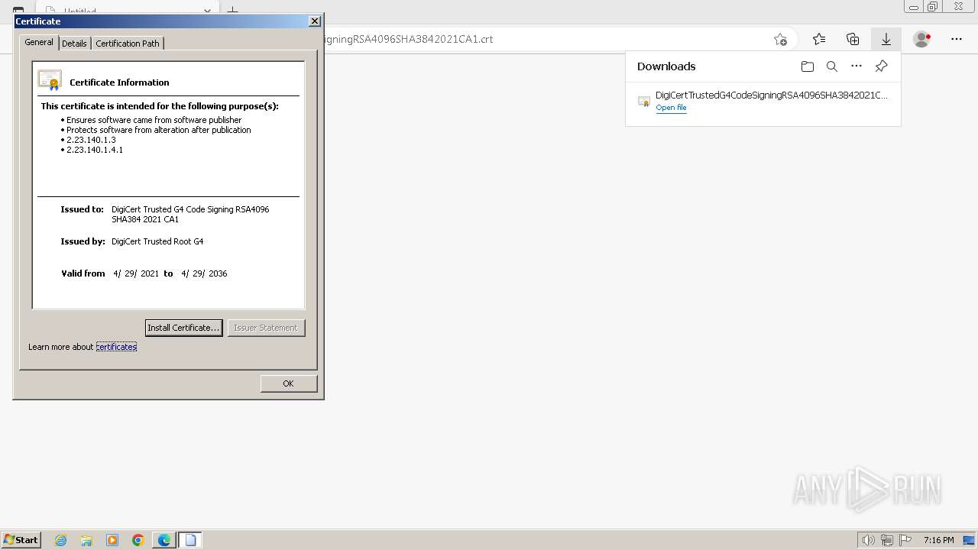Open the Certification Path tab
Image resolution: width=978 pixels, height=550 pixels.
128,44
